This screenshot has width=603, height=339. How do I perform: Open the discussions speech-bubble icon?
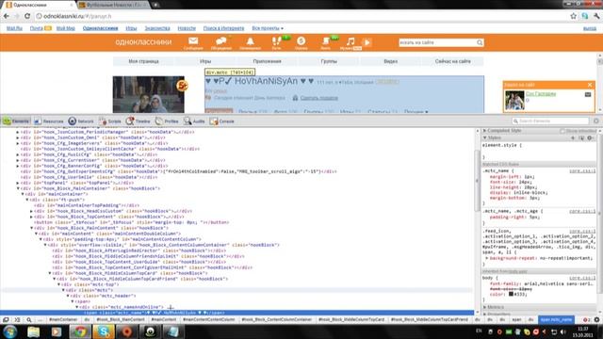[x=221, y=40]
